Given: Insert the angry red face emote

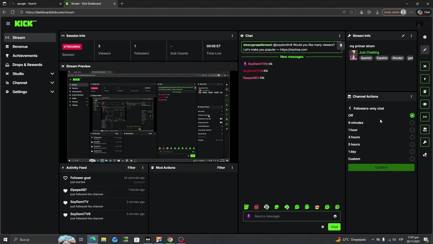Looking at the screenshot, I should pyautogui.click(x=256, y=207).
